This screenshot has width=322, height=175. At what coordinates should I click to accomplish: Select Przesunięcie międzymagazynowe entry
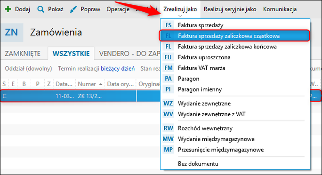235,150
